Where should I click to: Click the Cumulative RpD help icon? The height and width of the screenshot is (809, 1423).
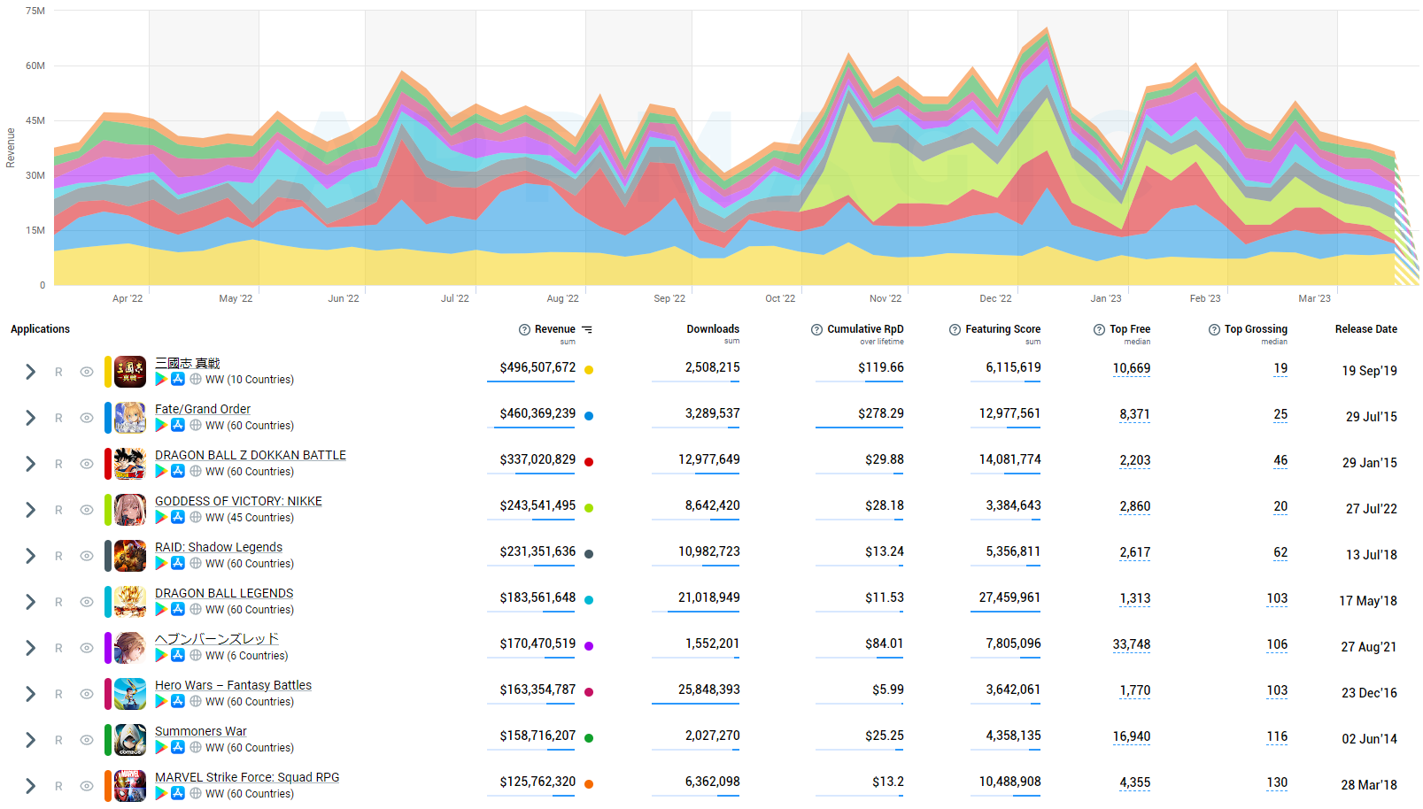coord(816,329)
